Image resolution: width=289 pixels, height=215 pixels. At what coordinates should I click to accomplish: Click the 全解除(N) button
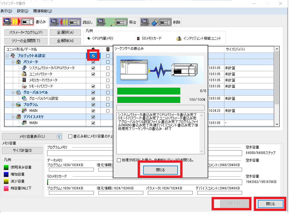tap(65, 41)
